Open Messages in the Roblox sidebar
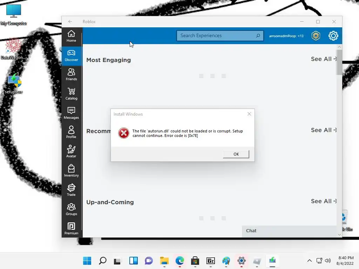 click(x=71, y=113)
